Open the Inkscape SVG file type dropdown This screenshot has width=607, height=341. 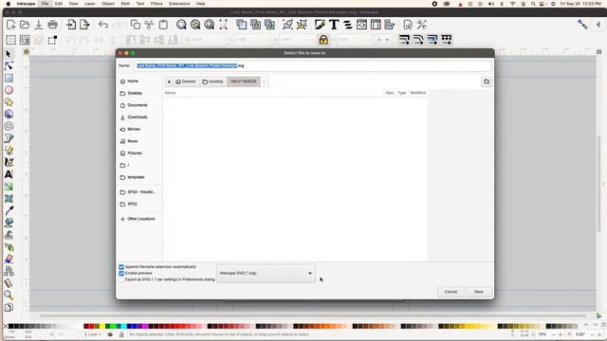(266, 274)
